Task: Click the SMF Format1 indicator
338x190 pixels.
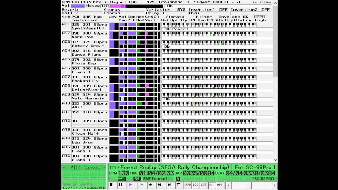Action: (155, 179)
